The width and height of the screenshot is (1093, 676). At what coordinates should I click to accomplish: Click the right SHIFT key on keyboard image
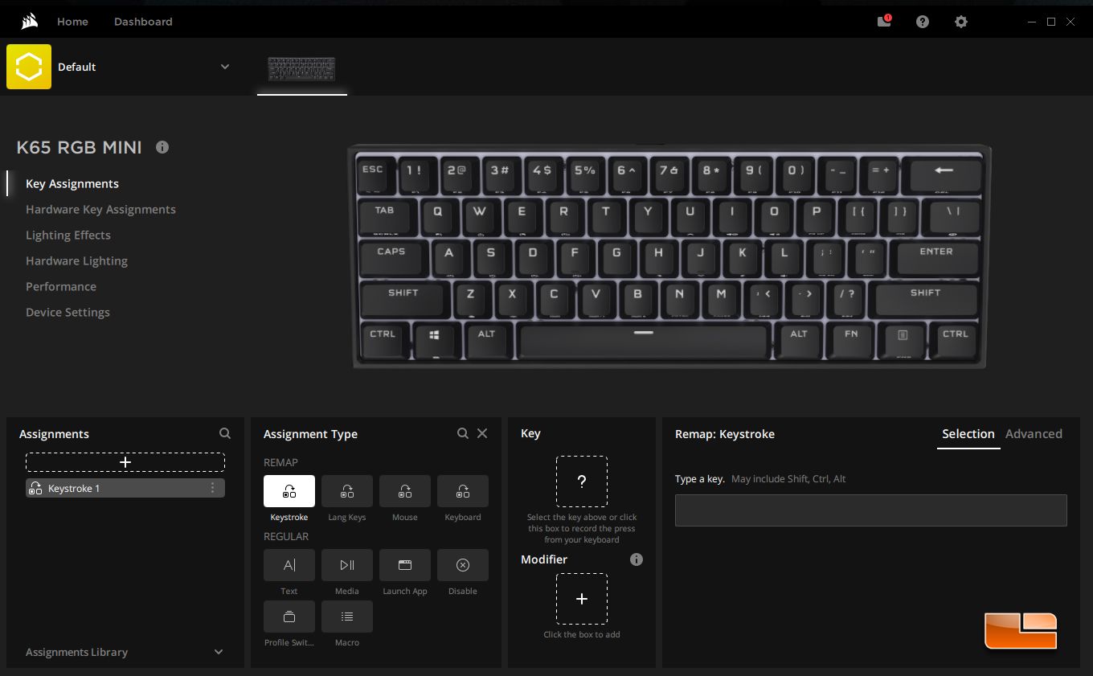(x=926, y=298)
